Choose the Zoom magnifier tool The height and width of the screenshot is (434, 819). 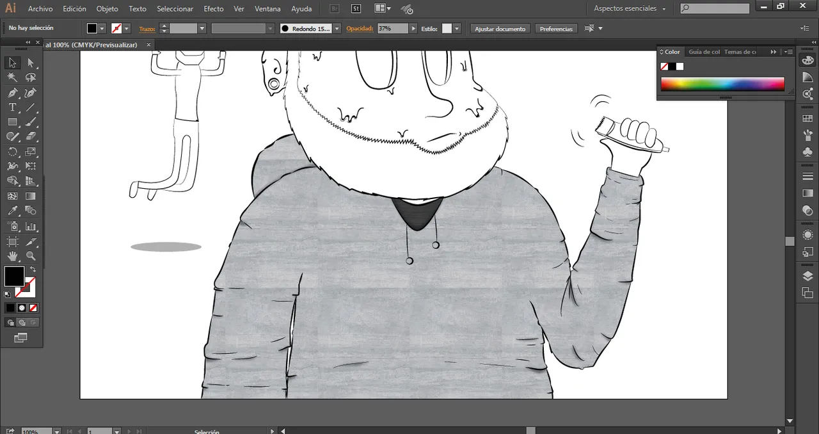point(30,256)
